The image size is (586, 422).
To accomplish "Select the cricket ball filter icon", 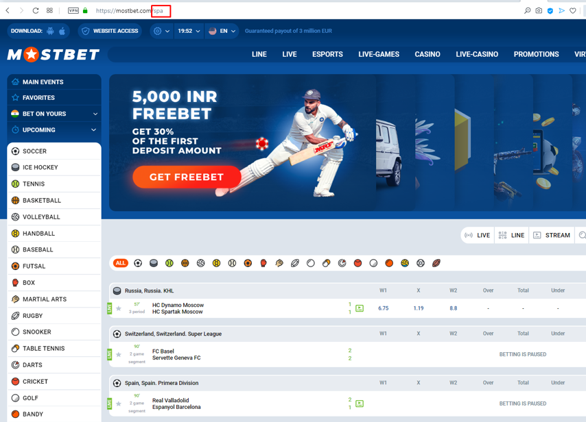I will tap(358, 263).
